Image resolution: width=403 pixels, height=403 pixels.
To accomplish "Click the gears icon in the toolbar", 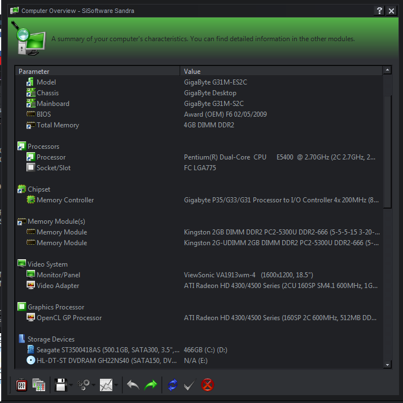I will (84, 385).
